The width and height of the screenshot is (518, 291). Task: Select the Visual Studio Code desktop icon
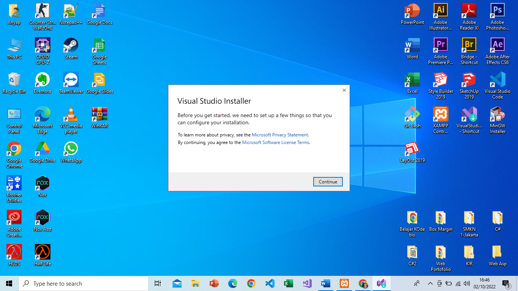tap(498, 86)
